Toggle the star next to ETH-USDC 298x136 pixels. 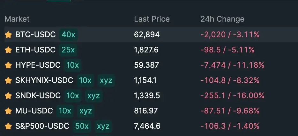[x=8, y=50]
